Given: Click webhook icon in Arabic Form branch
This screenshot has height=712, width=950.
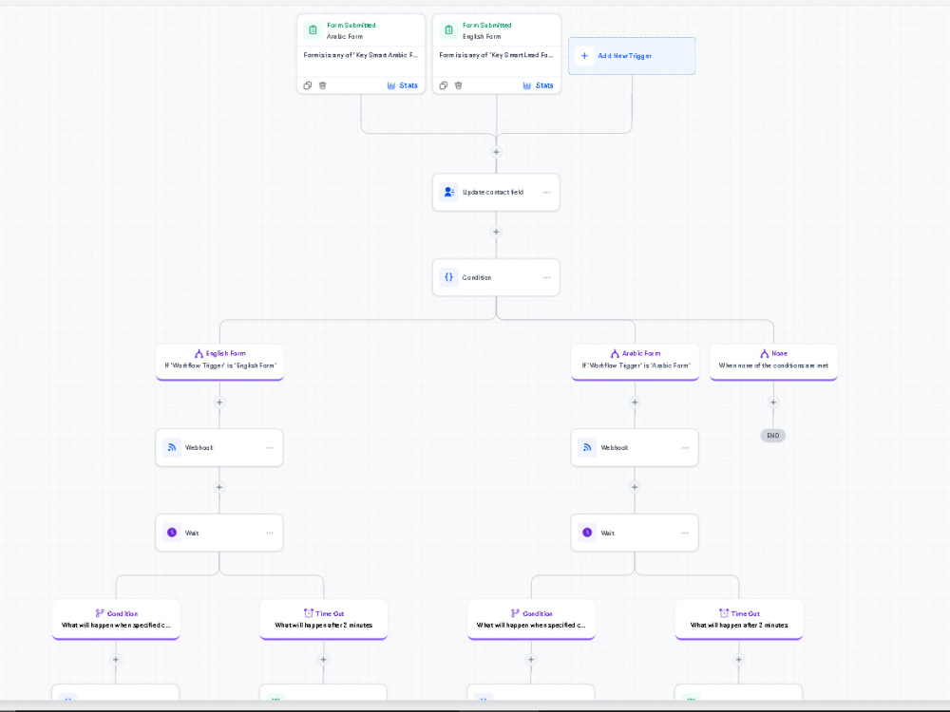Looking at the screenshot, I should (x=587, y=447).
